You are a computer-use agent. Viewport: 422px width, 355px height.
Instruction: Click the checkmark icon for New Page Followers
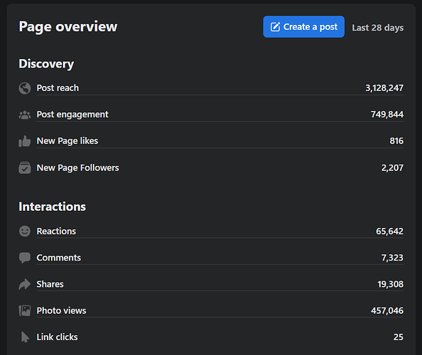[25, 168]
